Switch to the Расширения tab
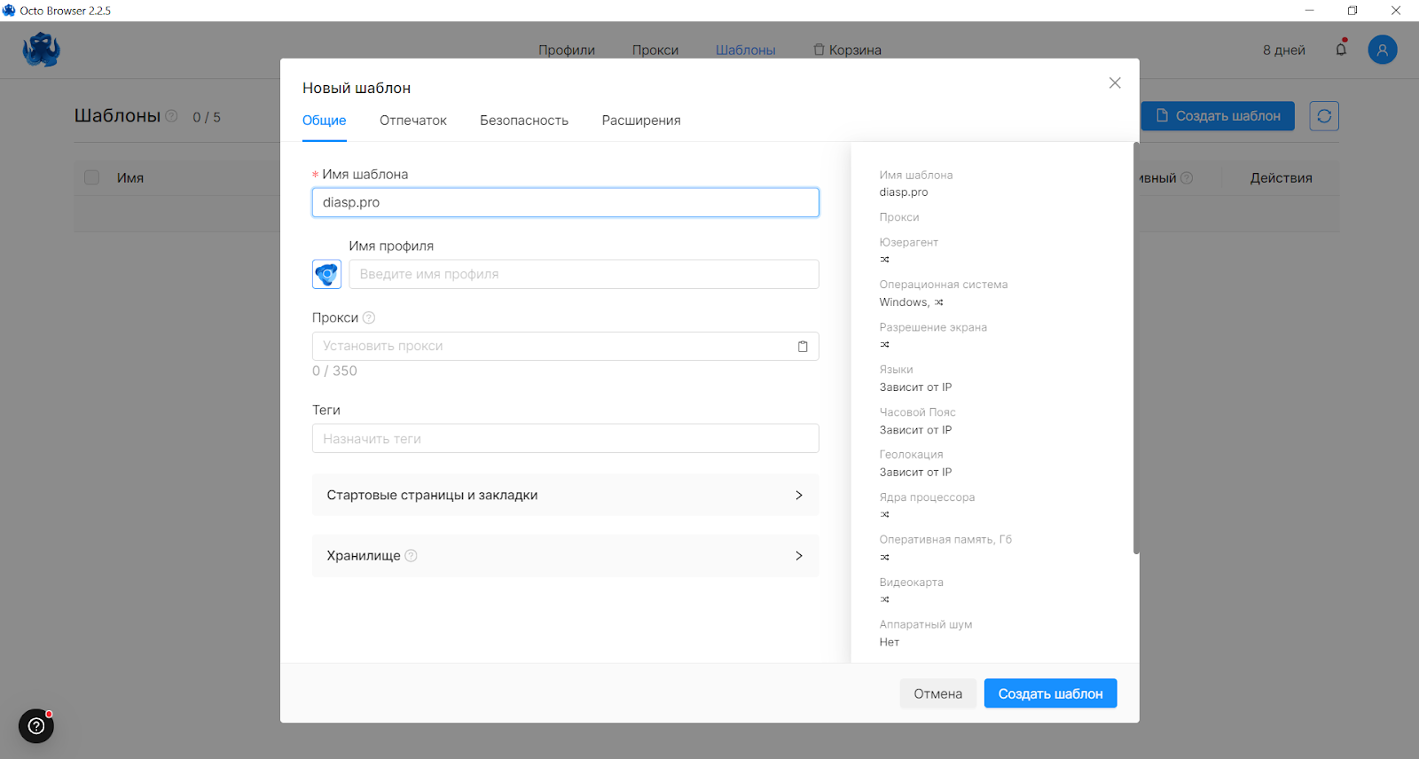This screenshot has height=759, width=1419. [x=641, y=121]
